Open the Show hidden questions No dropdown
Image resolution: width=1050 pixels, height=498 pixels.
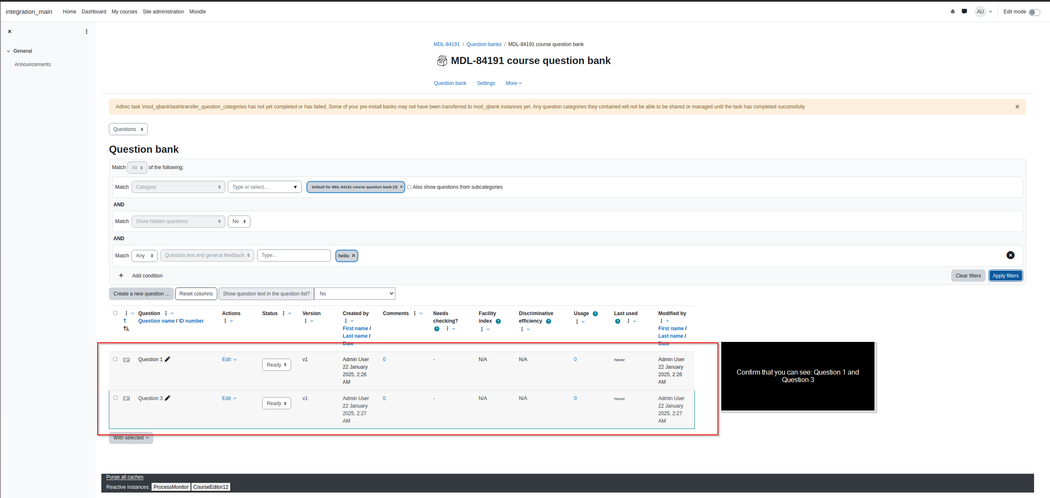(239, 221)
